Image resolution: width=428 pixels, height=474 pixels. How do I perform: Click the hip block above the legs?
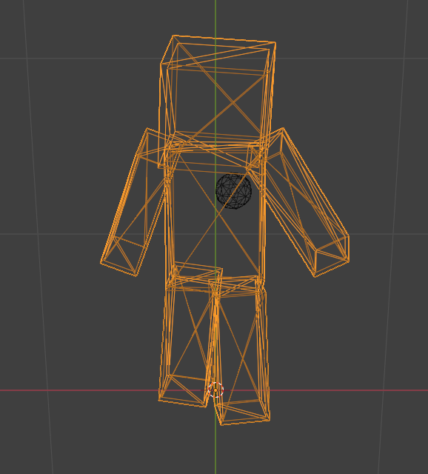click(215, 280)
